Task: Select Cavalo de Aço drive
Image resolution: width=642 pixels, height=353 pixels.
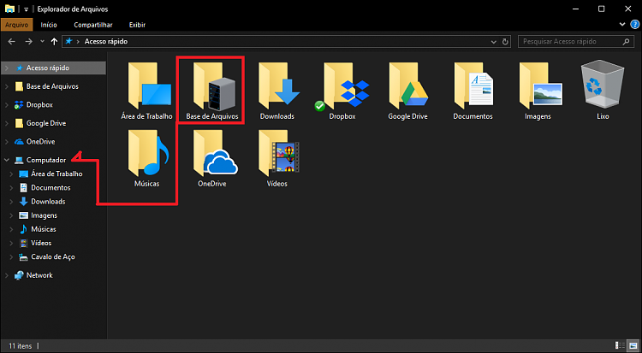Action: (54, 257)
